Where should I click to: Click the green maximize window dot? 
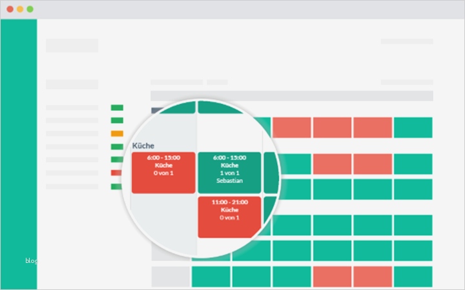[x=30, y=10]
